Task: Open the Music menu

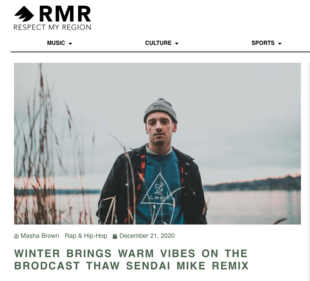Action: click(x=56, y=43)
